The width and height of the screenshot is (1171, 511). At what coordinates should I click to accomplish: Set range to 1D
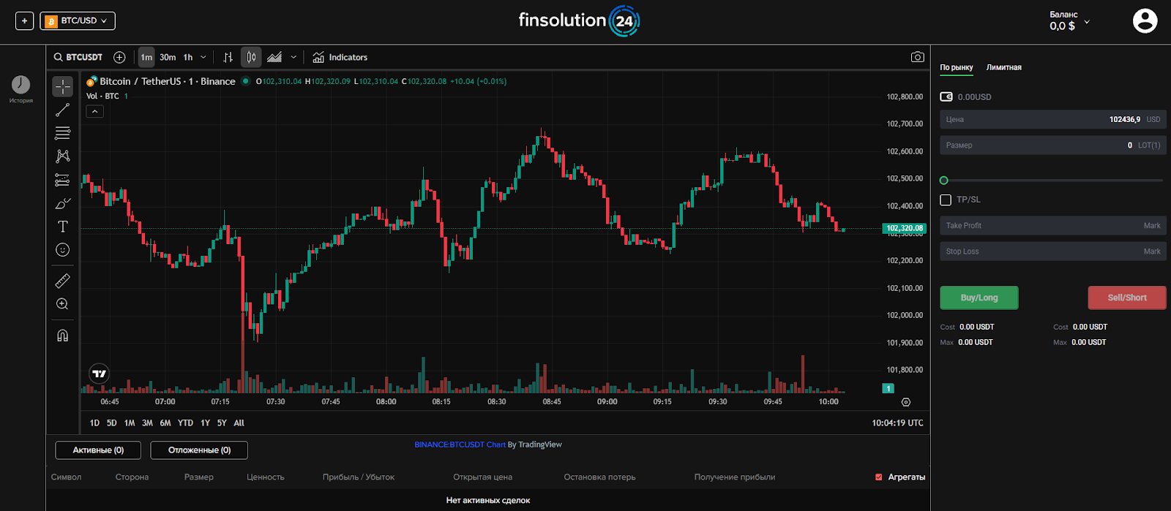point(94,423)
